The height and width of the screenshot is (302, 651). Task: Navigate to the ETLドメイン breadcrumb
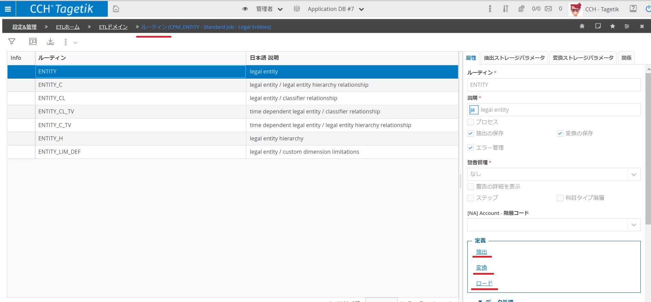[113, 27]
